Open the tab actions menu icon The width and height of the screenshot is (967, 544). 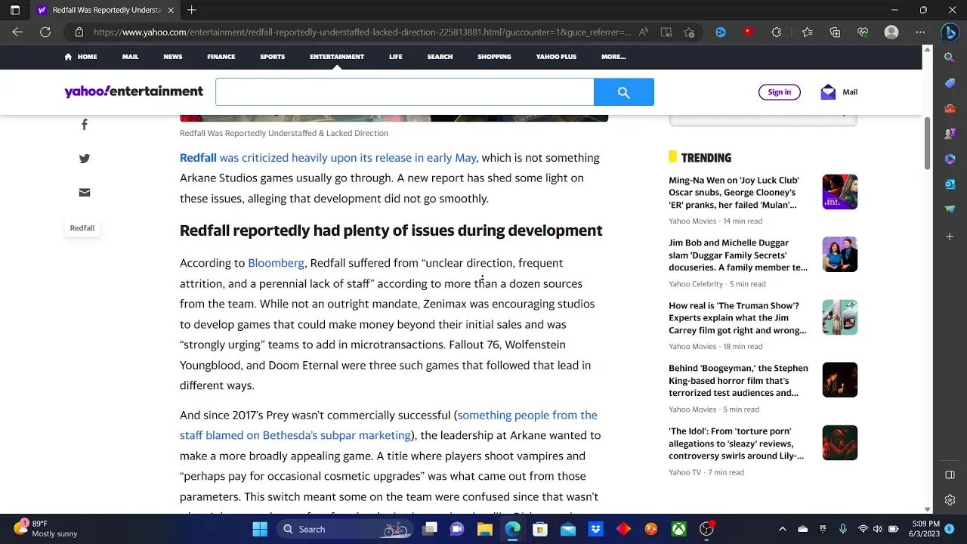tap(15, 10)
